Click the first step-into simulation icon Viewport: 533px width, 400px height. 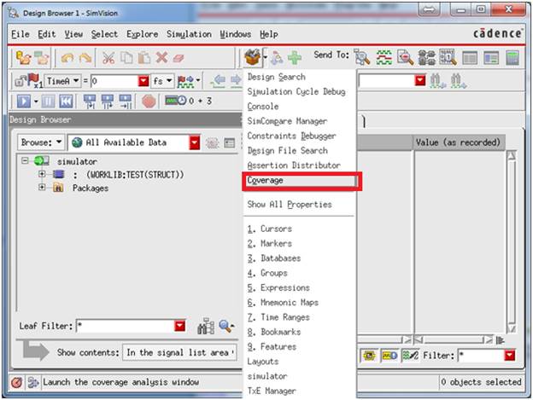(x=90, y=101)
